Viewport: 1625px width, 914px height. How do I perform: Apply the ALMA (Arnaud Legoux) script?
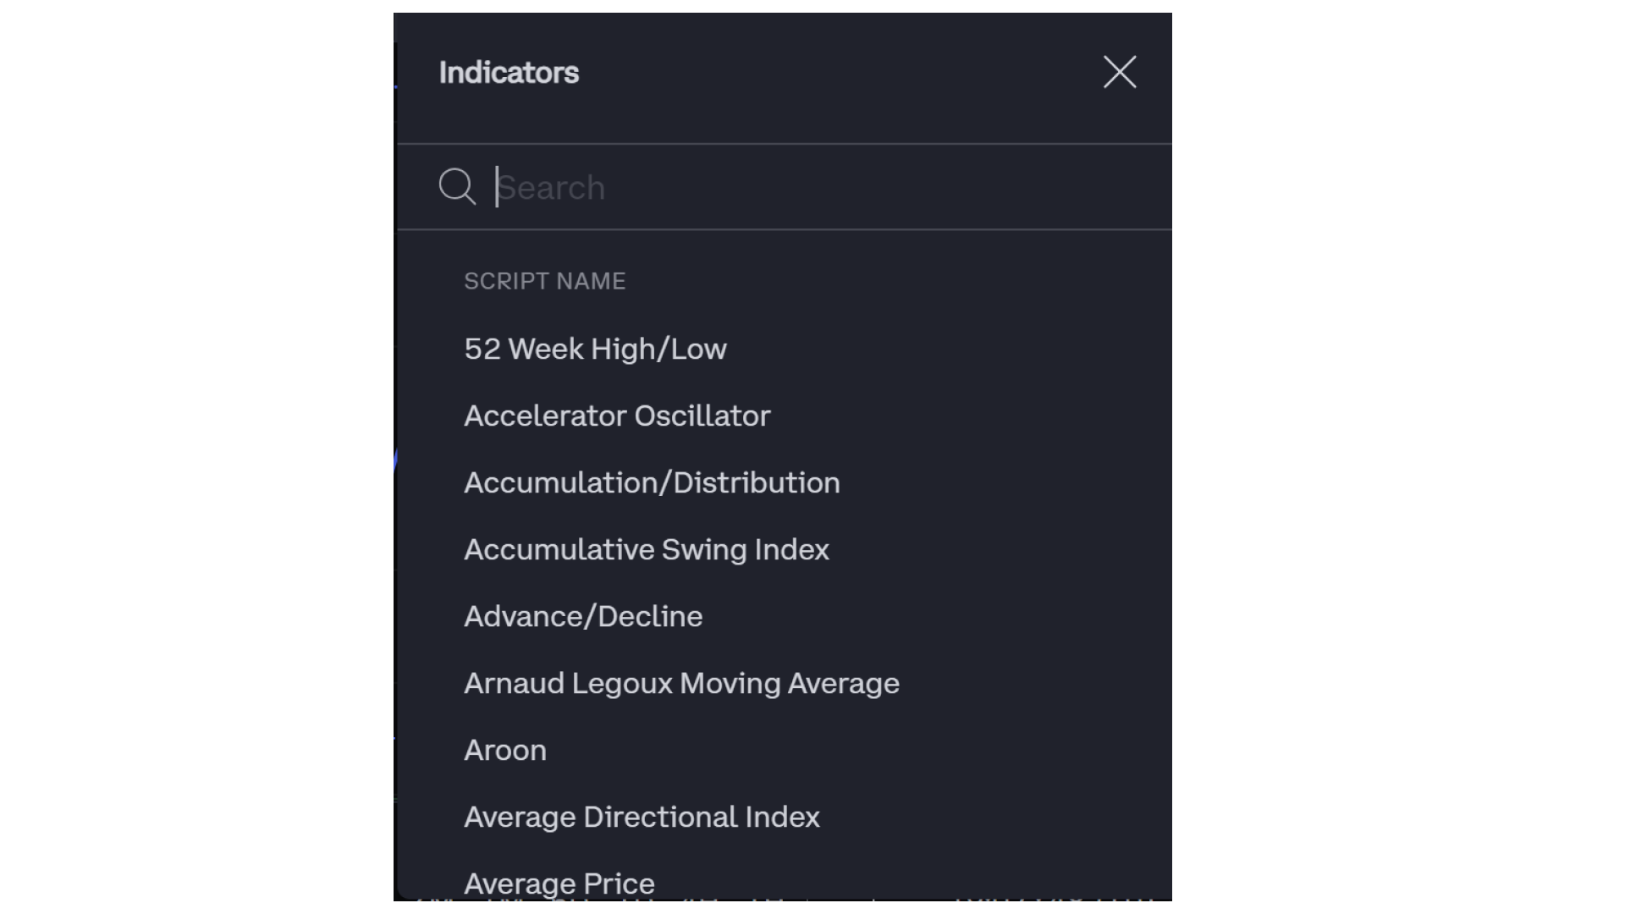[681, 683]
